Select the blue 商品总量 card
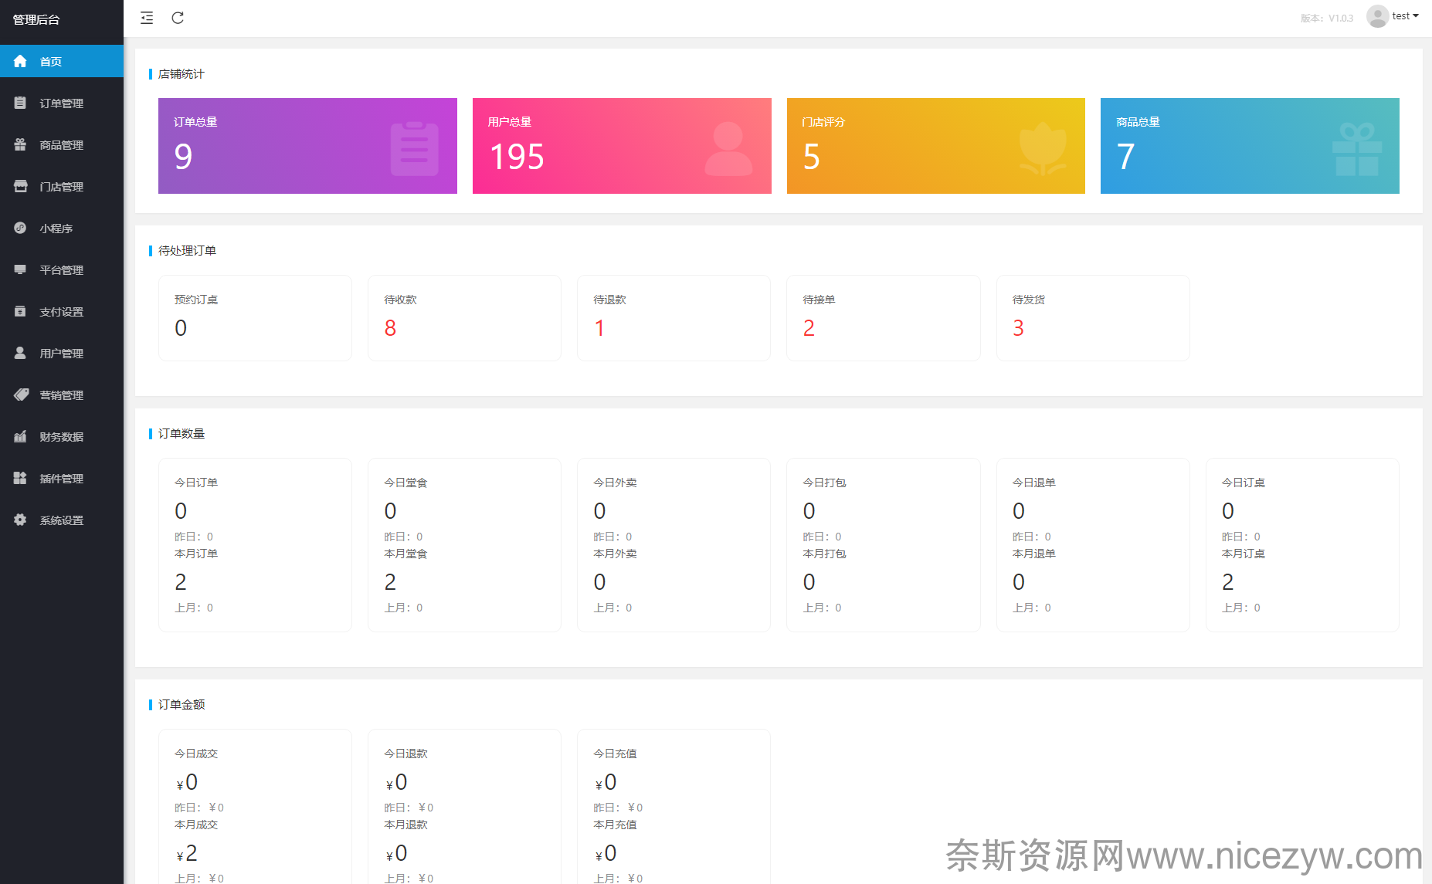1432x884 pixels. pyautogui.click(x=1250, y=146)
